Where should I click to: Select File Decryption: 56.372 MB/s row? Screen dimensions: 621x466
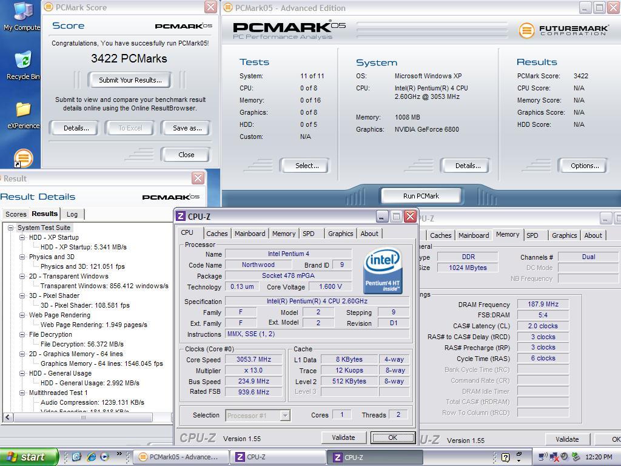[82, 344]
